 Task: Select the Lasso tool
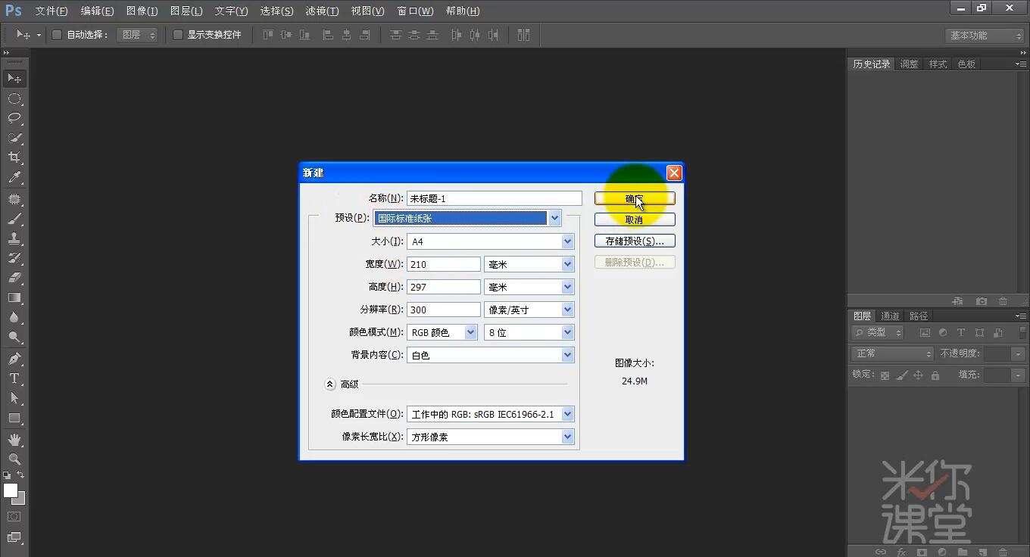14,118
